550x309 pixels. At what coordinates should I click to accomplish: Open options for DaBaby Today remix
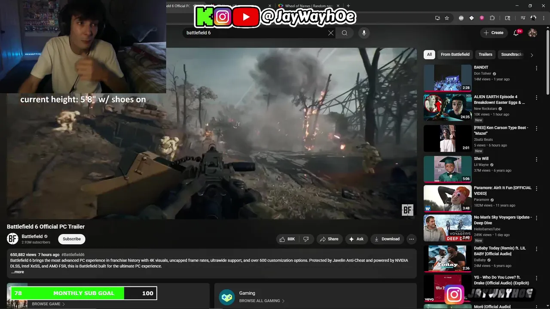pos(536,249)
